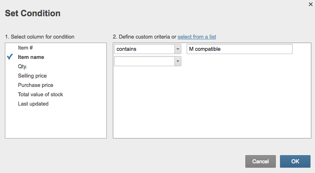Select Purchase price in the column list
The height and width of the screenshot is (173, 315).
35,85
